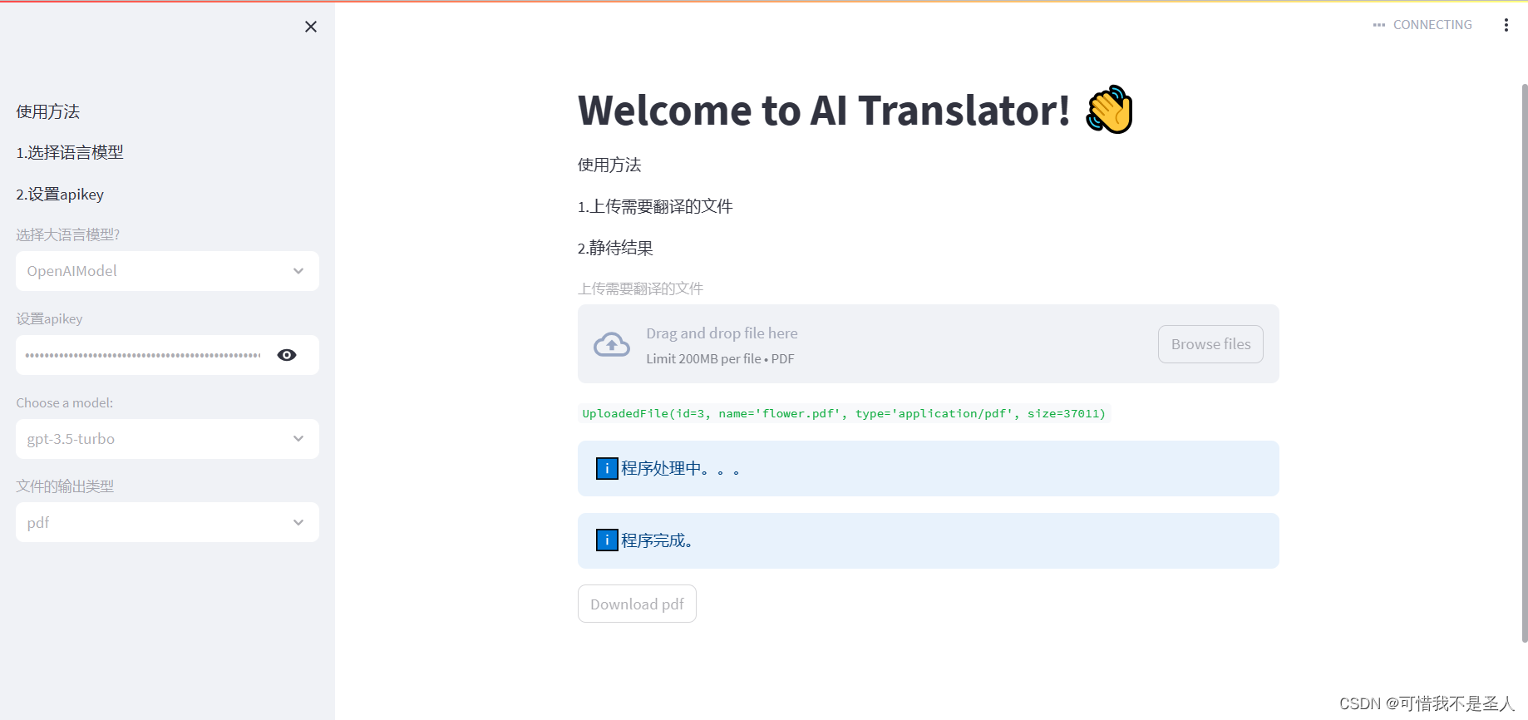This screenshot has width=1528, height=720.
Task: Click info icon beside 程序完成
Action: 607,540
